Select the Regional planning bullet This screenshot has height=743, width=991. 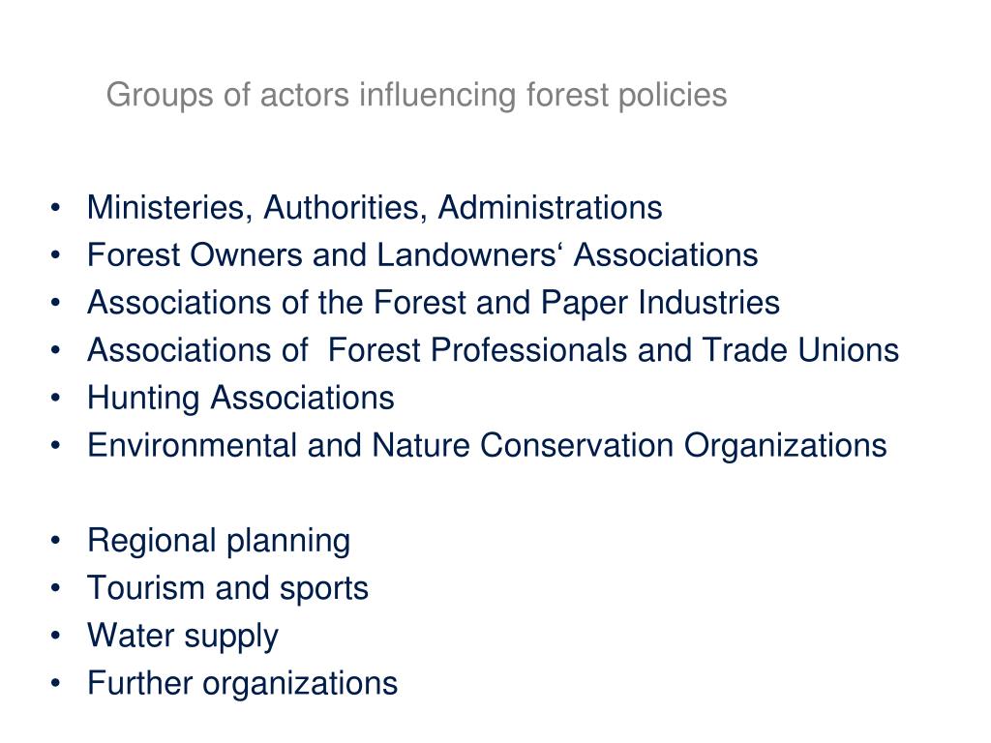[219, 542]
